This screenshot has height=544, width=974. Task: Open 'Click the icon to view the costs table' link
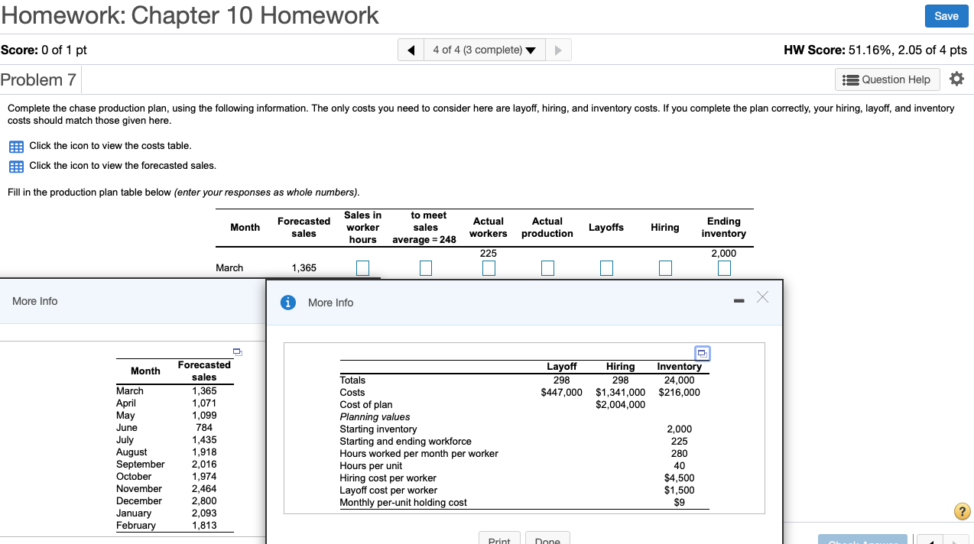click(x=110, y=145)
